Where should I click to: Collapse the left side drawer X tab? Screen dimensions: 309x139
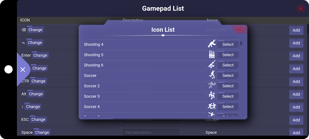(x=23, y=70)
